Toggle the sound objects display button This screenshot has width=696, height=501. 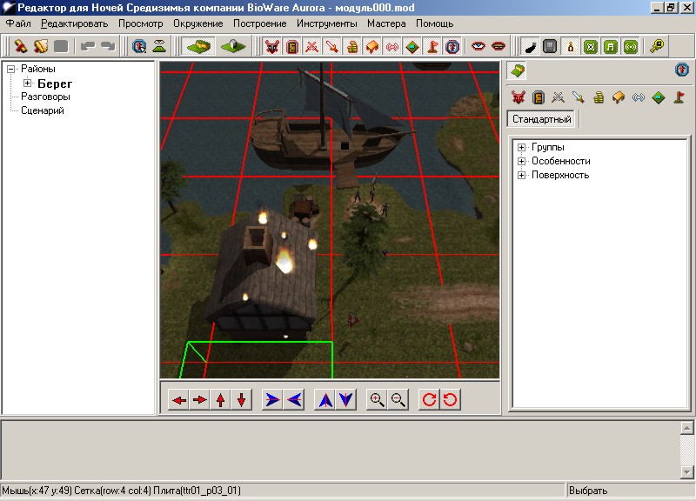[392, 46]
